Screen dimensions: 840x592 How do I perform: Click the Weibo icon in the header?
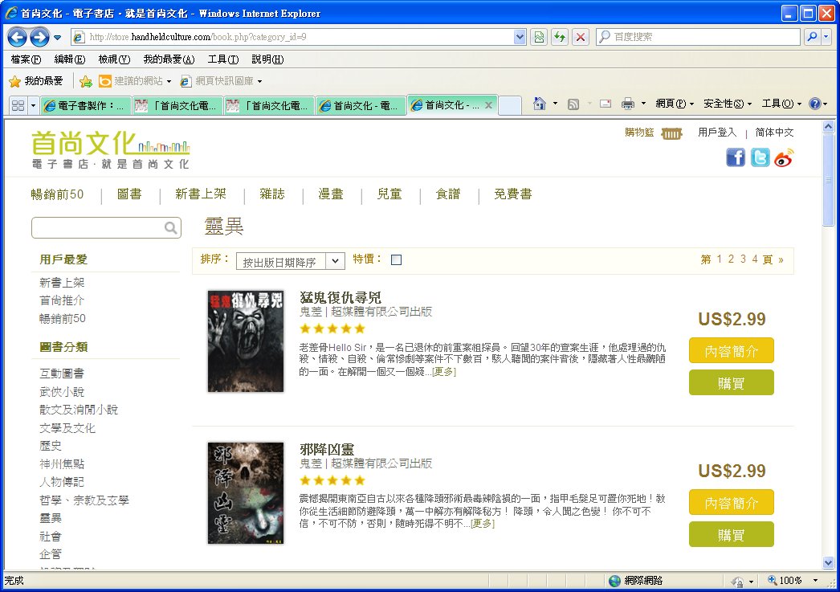(x=784, y=157)
